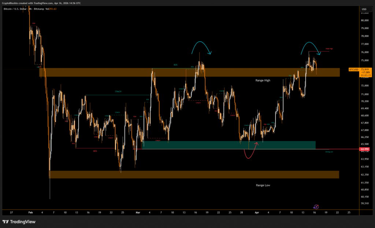
Task: Click the Weak High label
Action: click(329, 49)
